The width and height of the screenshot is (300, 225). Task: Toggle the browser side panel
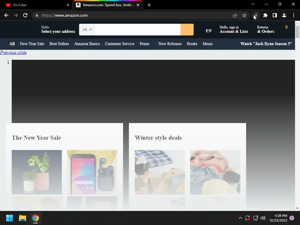[x=275, y=15]
